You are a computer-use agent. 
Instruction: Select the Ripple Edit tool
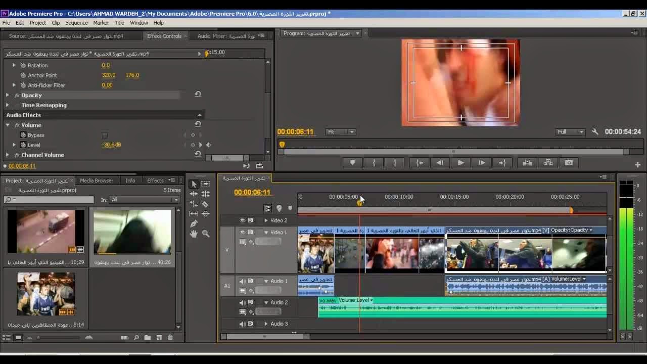[194, 194]
